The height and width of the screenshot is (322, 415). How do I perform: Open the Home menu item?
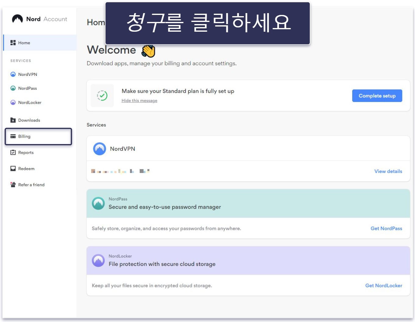(x=40, y=43)
